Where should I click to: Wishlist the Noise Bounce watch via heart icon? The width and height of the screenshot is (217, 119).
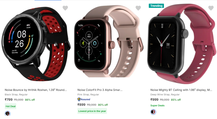65,8
